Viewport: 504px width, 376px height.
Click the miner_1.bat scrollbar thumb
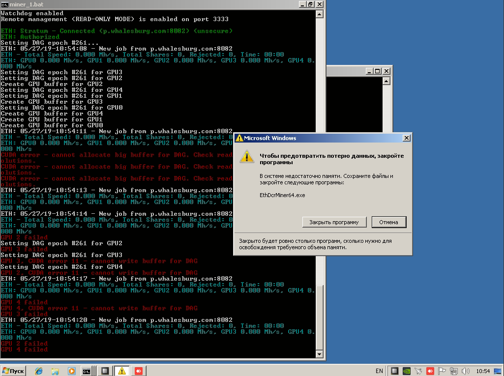coord(320,317)
